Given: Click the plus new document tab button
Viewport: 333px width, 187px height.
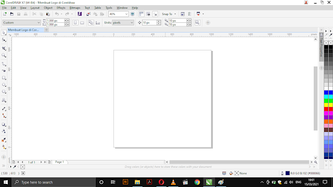Looking at the screenshot, I should click(46, 30).
